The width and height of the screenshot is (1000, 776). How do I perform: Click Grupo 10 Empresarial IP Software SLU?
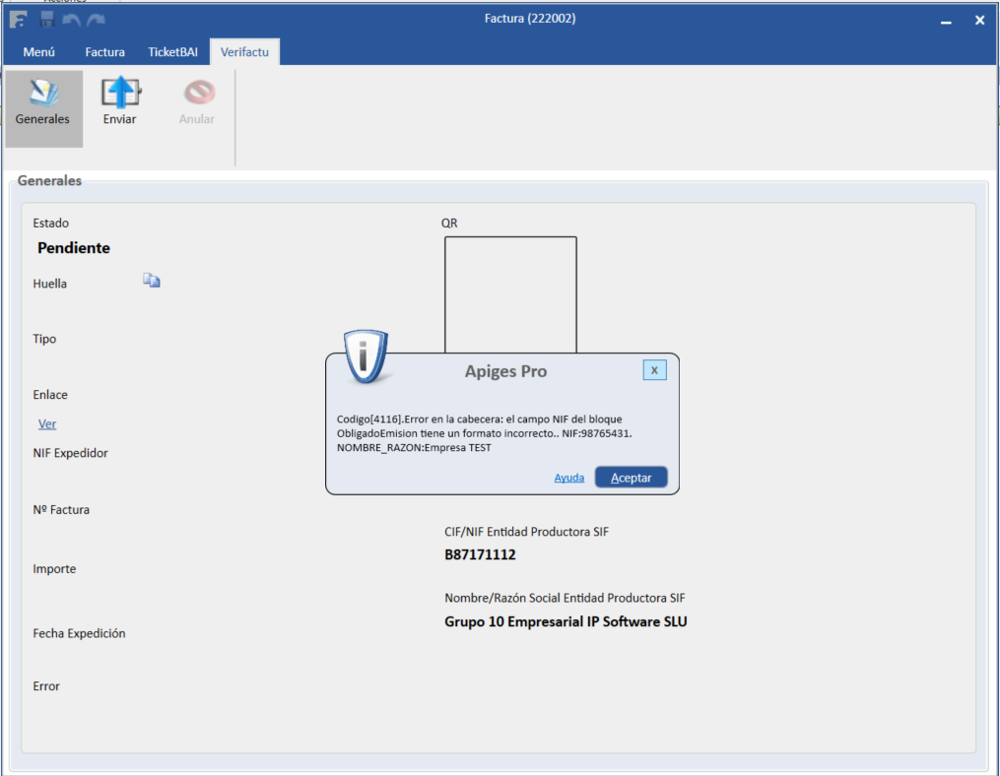pyautogui.click(x=566, y=621)
